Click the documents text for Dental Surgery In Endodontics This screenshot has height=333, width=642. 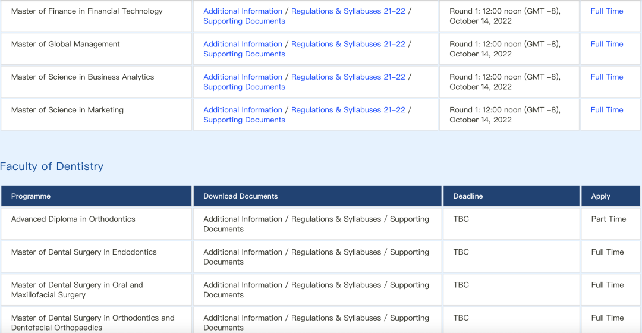(316, 257)
